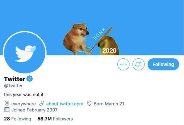The image size is (184, 125).
Task: Toggle notifications with the bell icon
Action: 139,64
